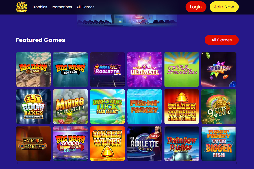
Task: Launch Big Bass Bonanza game
Action: tap(70, 69)
